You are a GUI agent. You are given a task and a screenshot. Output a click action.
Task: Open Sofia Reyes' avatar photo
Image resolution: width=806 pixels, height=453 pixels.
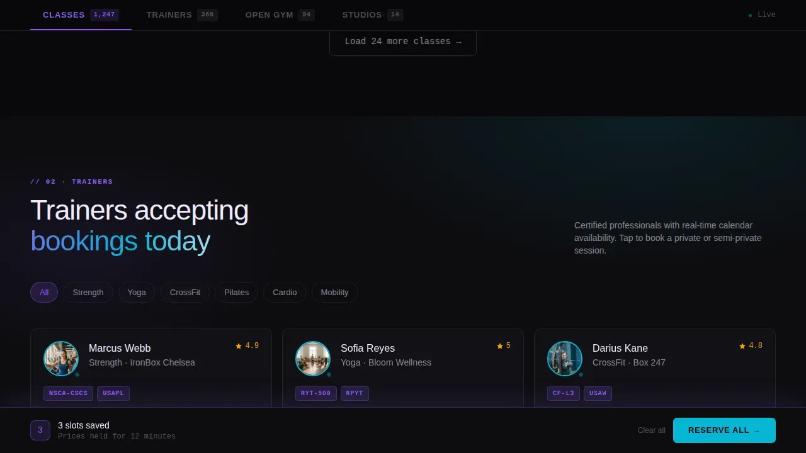313,359
